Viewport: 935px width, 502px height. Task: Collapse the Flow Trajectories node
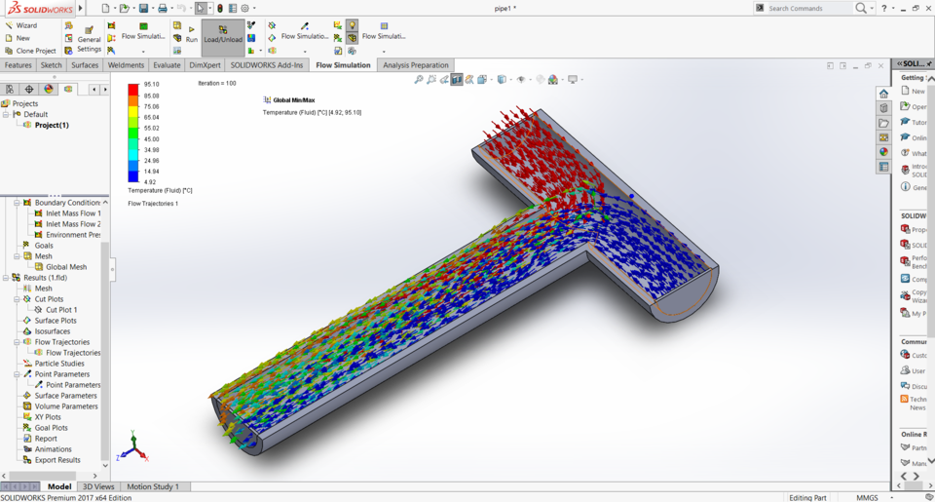(x=18, y=342)
